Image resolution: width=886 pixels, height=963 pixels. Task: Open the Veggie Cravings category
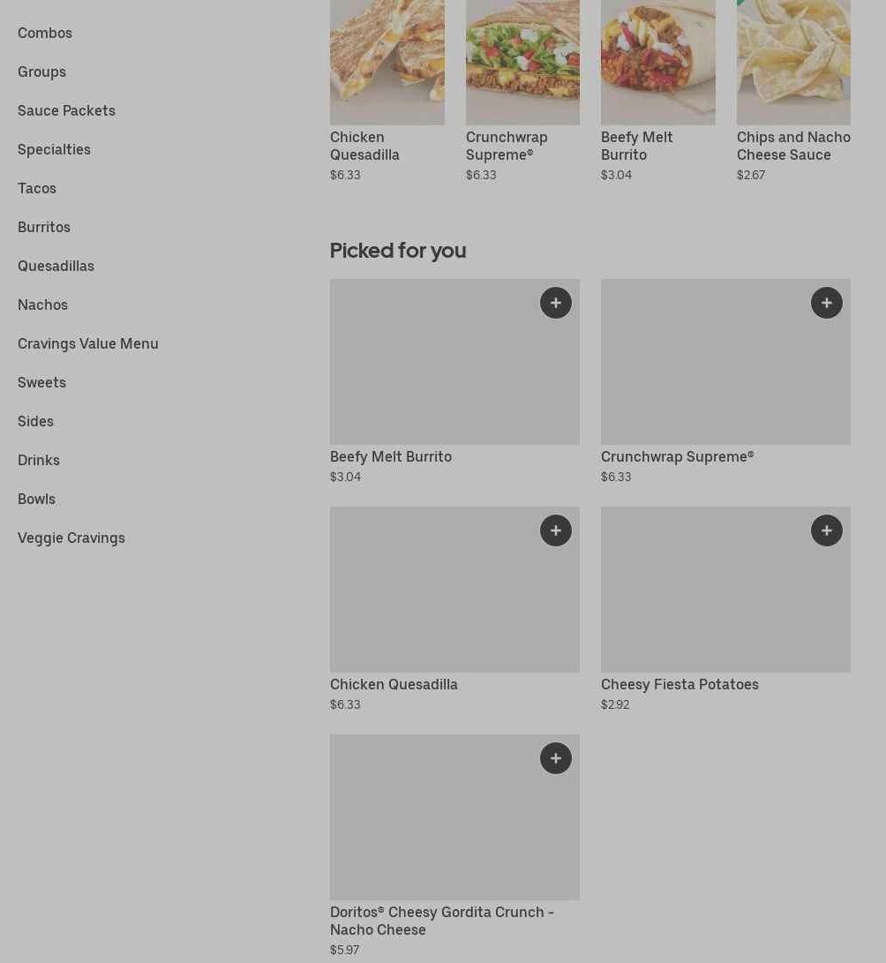coord(71,538)
